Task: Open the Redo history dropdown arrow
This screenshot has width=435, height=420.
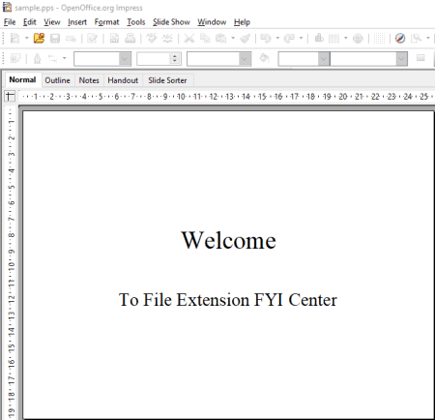Action: pos(301,39)
